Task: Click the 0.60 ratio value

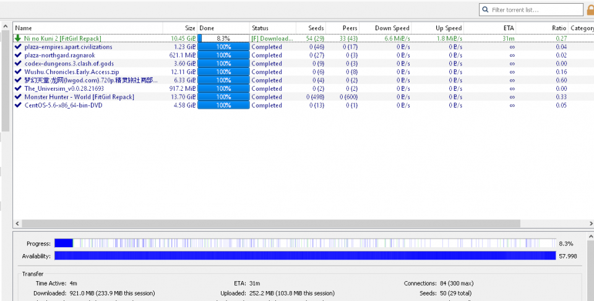Action: point(561,80)
